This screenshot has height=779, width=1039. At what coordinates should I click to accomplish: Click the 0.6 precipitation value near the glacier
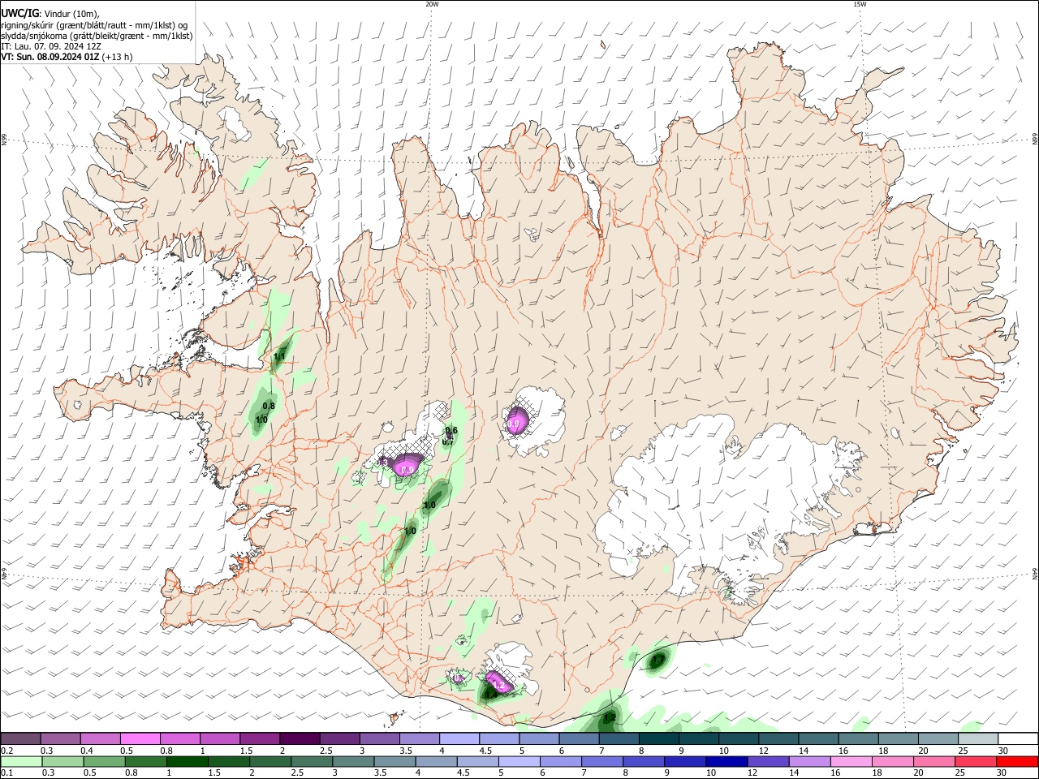(x=451, y=431)
